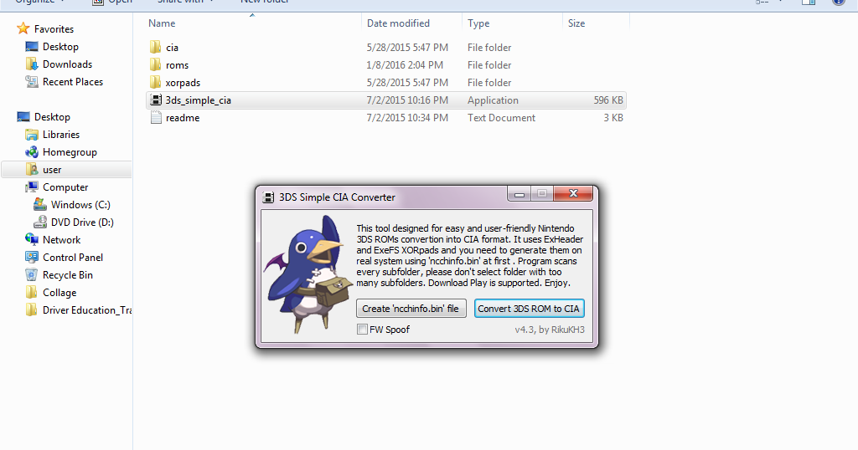The height and width of the screenshot is (450, 858).
Task: Click the Computer icon in sidebar
Action: click(x=32, y=187)
